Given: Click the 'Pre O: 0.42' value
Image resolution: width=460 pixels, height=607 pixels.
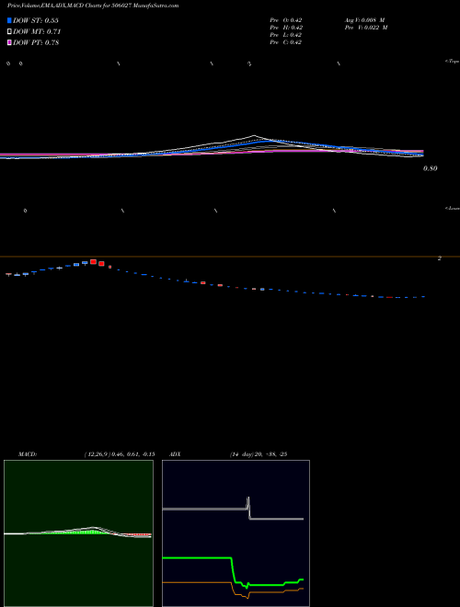Looking at the screenshot, I should (x=286, y=20).
